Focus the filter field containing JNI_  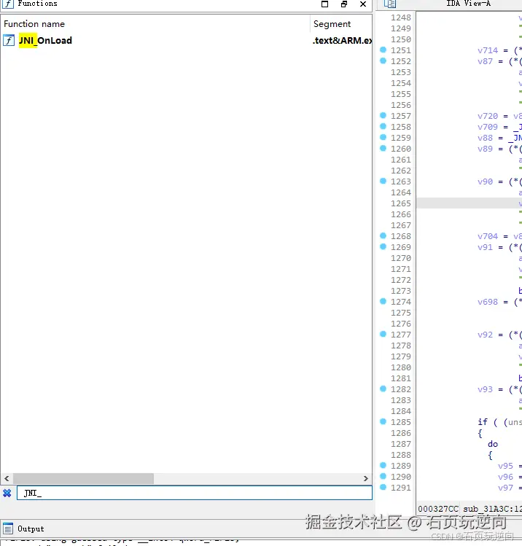pos(195,493)
